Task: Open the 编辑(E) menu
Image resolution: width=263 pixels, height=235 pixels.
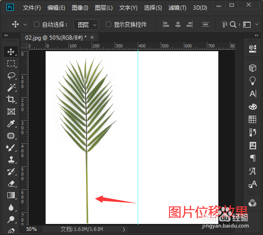Action: coord(56,8)
